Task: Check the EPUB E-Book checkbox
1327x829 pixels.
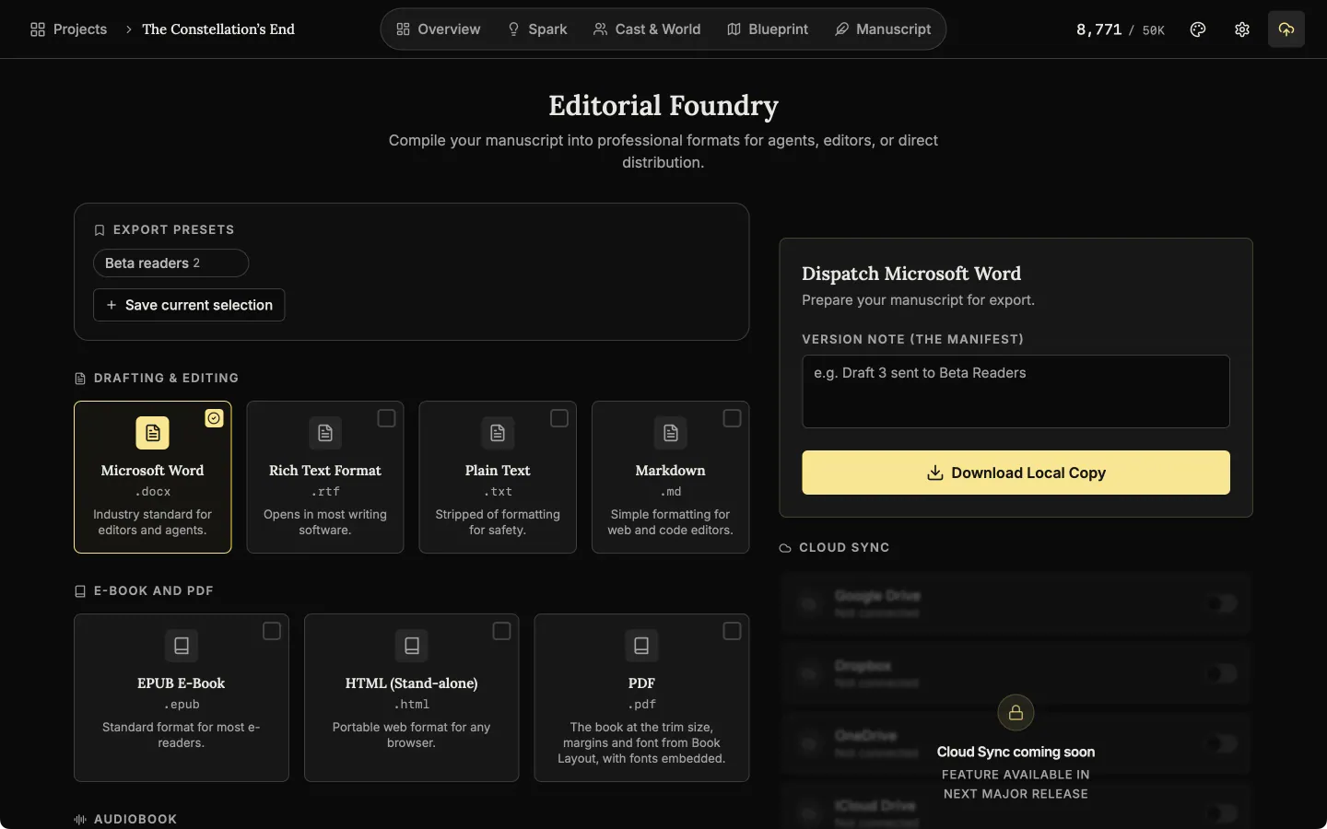Action: pos(272,631)
